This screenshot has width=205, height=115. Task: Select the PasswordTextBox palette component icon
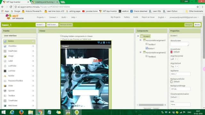[x=5, y=81]
